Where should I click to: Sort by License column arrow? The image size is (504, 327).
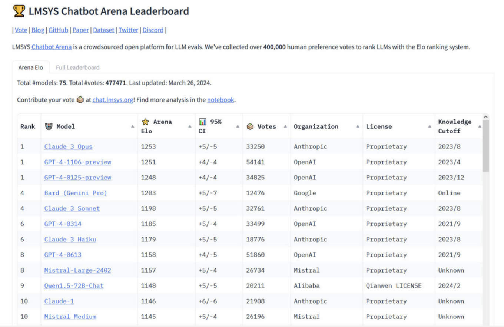(430, 126)
